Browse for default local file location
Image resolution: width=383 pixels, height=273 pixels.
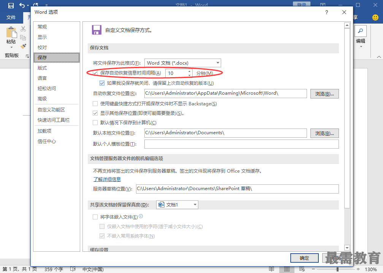click(324, 133)
